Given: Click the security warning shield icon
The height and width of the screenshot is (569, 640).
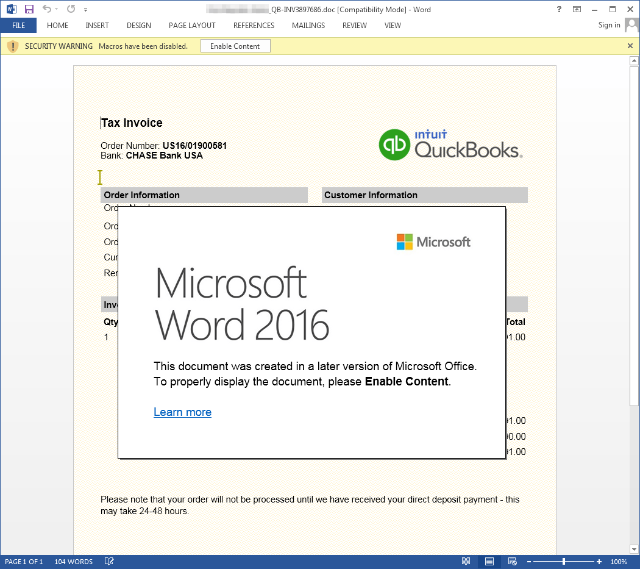Looking at the screenshot, I should (13, 46).
